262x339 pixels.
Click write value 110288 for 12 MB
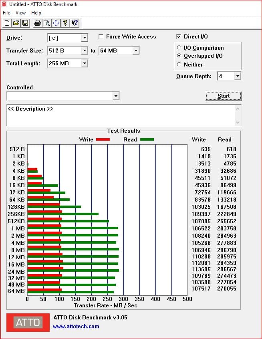pos(201,256)
